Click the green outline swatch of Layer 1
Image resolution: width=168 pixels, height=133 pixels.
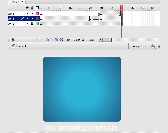click(37, 23)
